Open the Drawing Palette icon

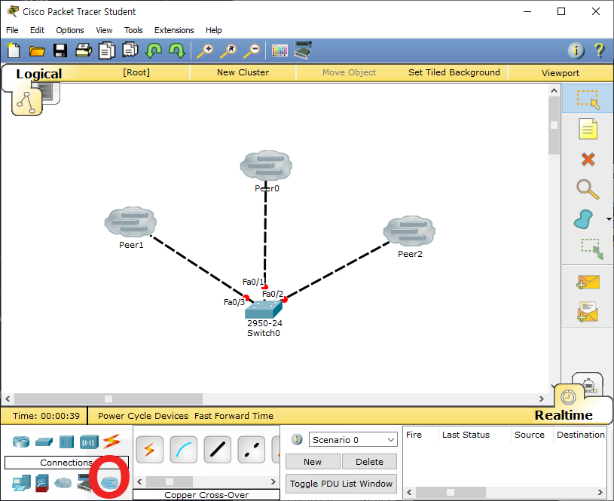click(280, 50)
